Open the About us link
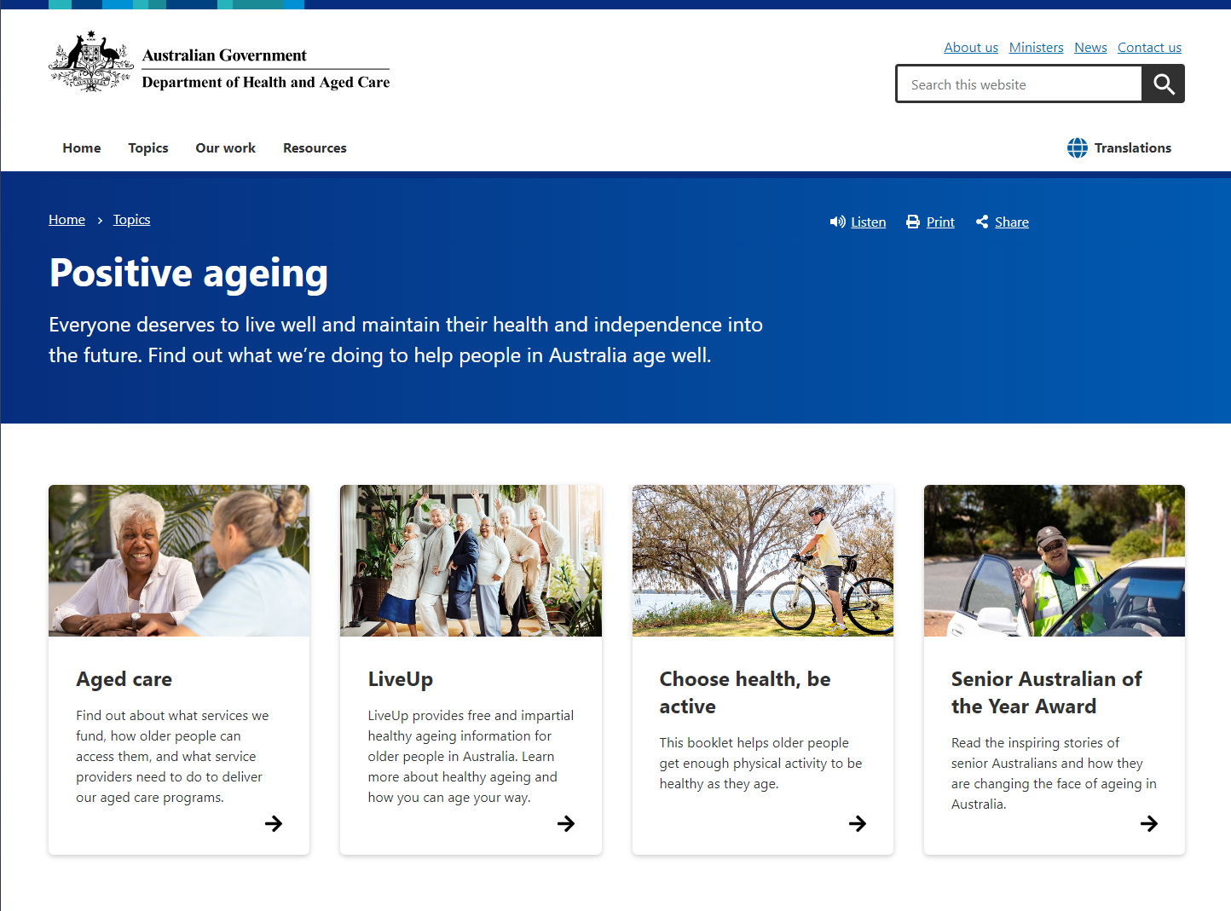Viewport: 1231px width, 911px height. (971, 48)
